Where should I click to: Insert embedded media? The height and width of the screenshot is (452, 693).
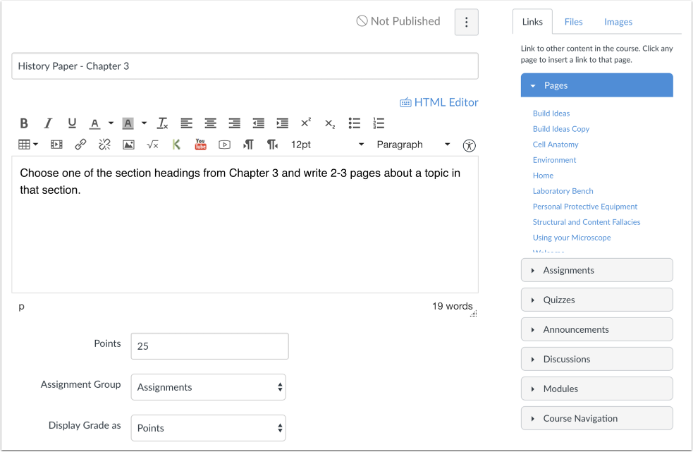[x=56, y=145]
